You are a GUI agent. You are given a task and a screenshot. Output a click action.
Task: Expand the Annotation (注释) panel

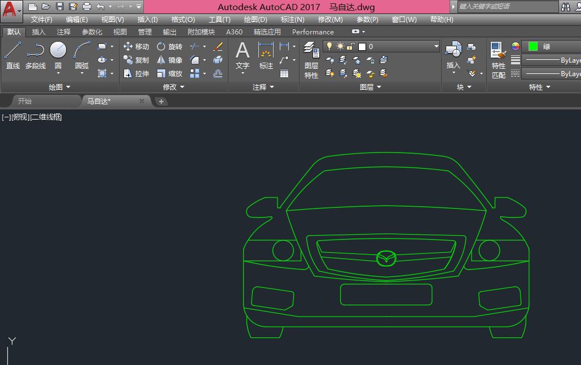[263, 87]
